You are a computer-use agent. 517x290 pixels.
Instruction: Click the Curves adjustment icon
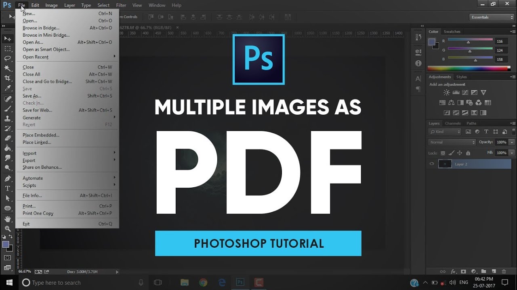click(465, 93)
